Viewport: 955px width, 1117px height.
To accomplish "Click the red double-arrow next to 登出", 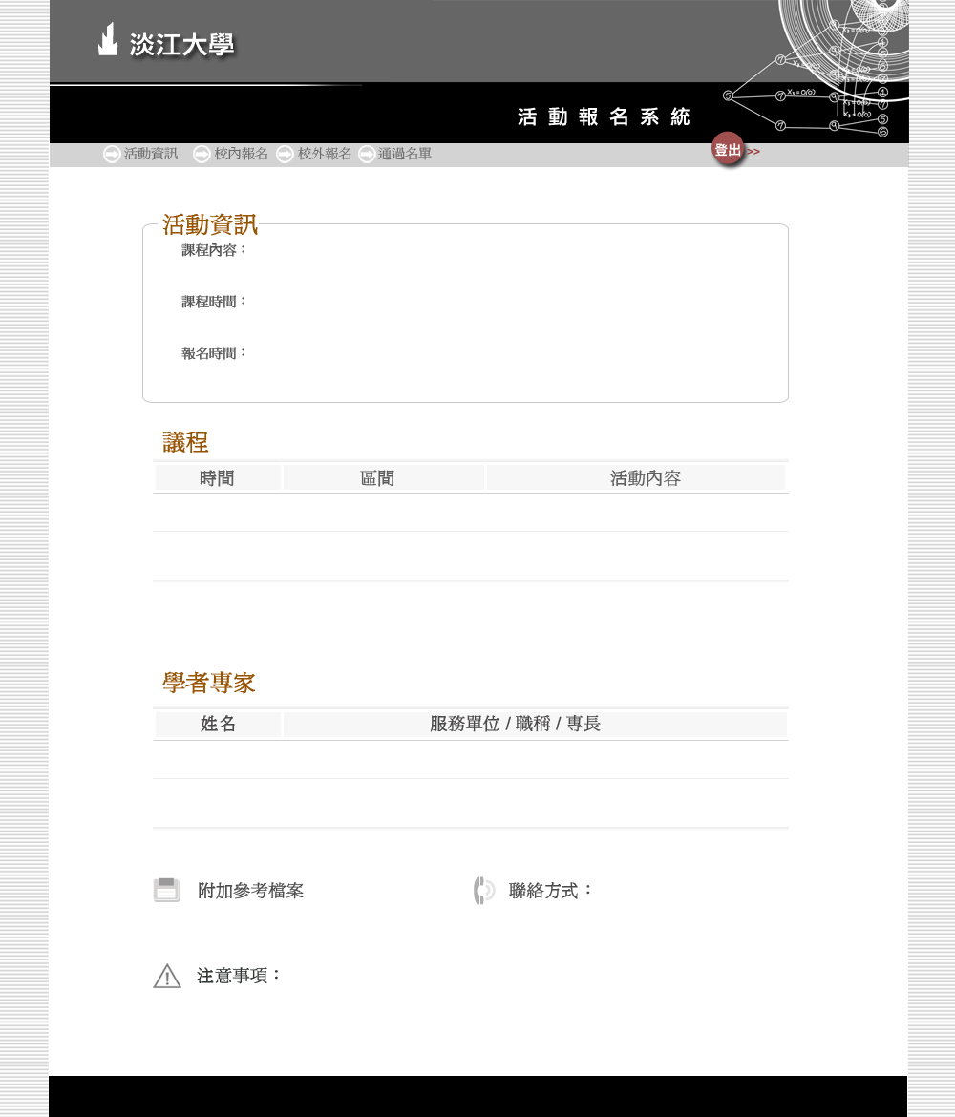I will click(753, 152).
